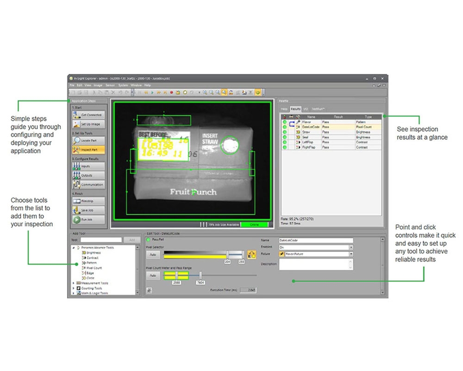Open the Sensor menu
Screen dimensions: 463x371
(110, 85)
